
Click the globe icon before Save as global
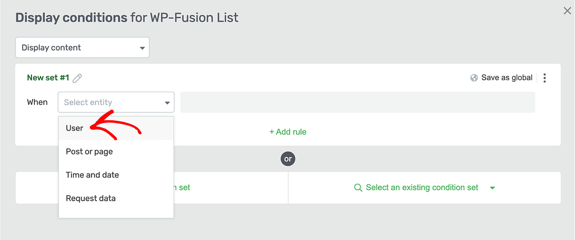pyautogui.click(x=474, y=78)
